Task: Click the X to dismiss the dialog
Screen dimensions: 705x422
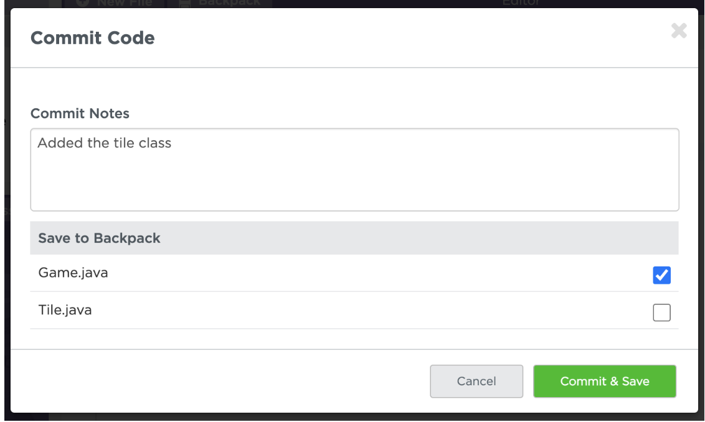Action: pyautogui.click(x=678, y=30)
